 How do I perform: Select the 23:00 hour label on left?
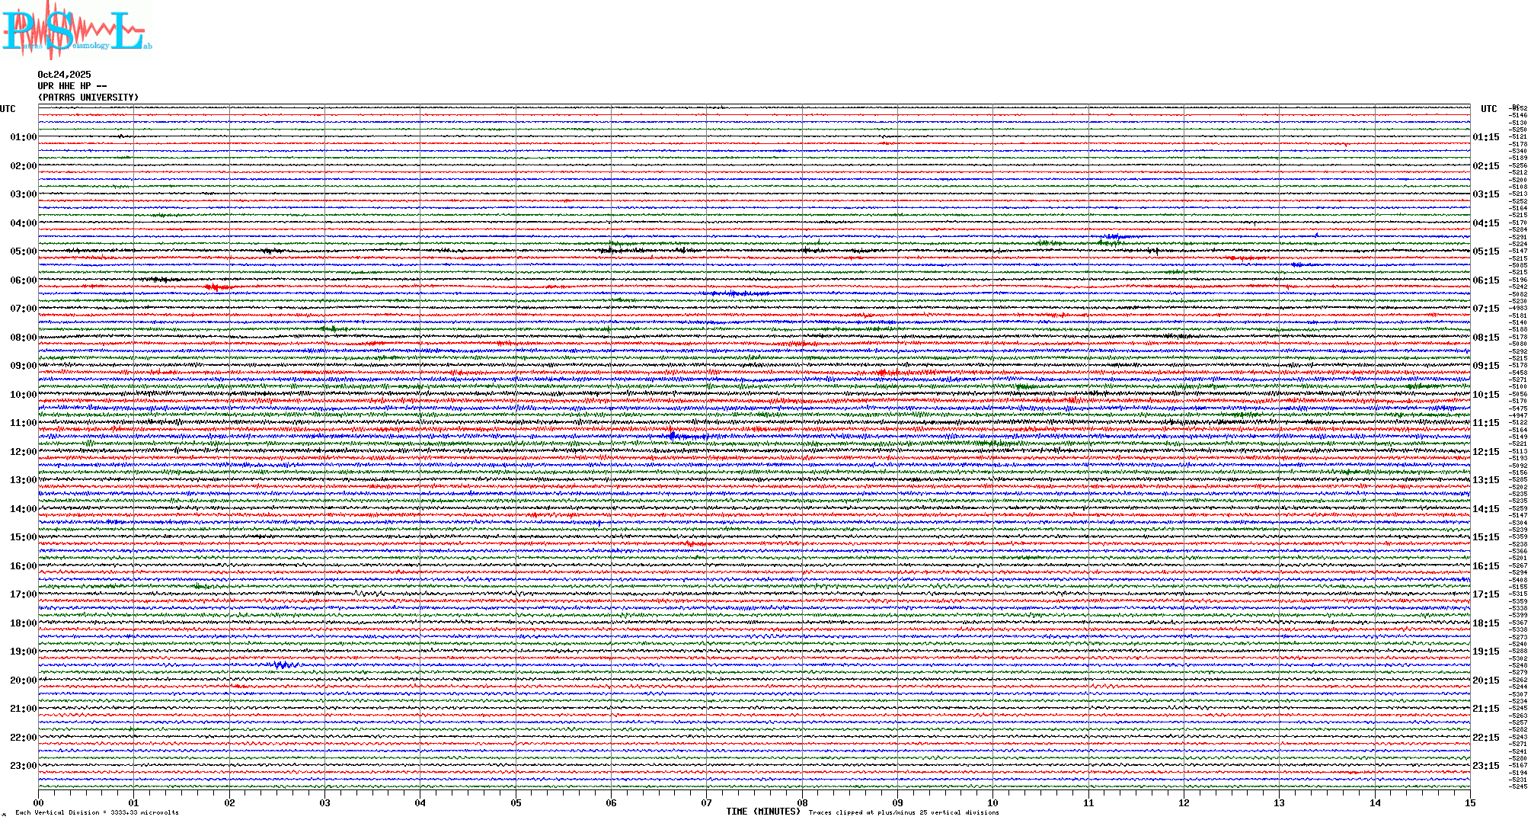point(23,766)
